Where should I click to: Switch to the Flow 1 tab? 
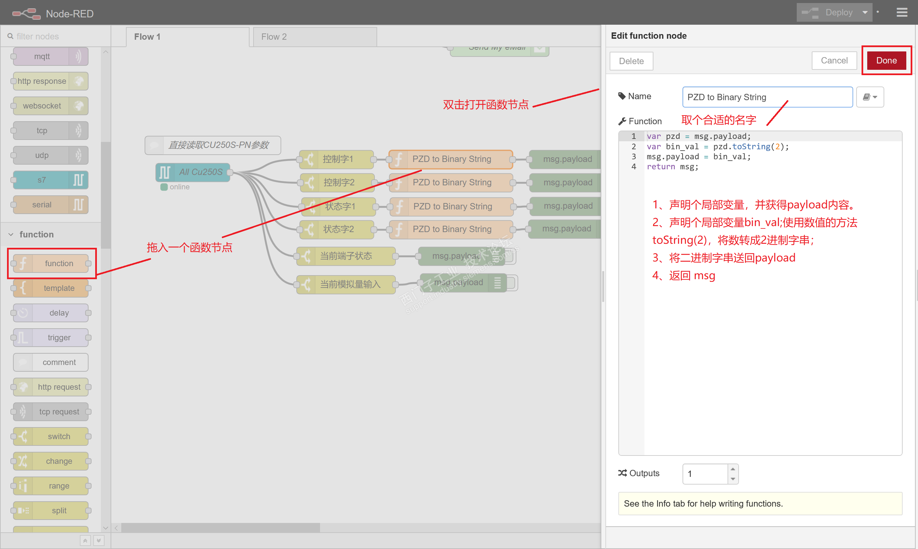pos(147,37)
